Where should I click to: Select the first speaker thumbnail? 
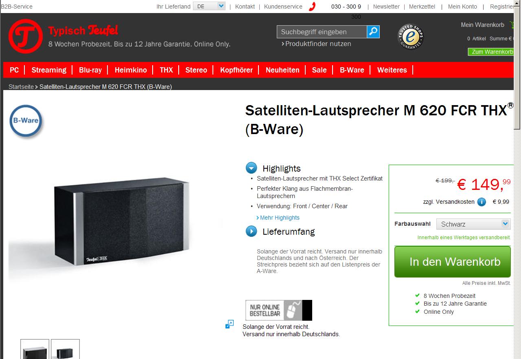[35, 349]
